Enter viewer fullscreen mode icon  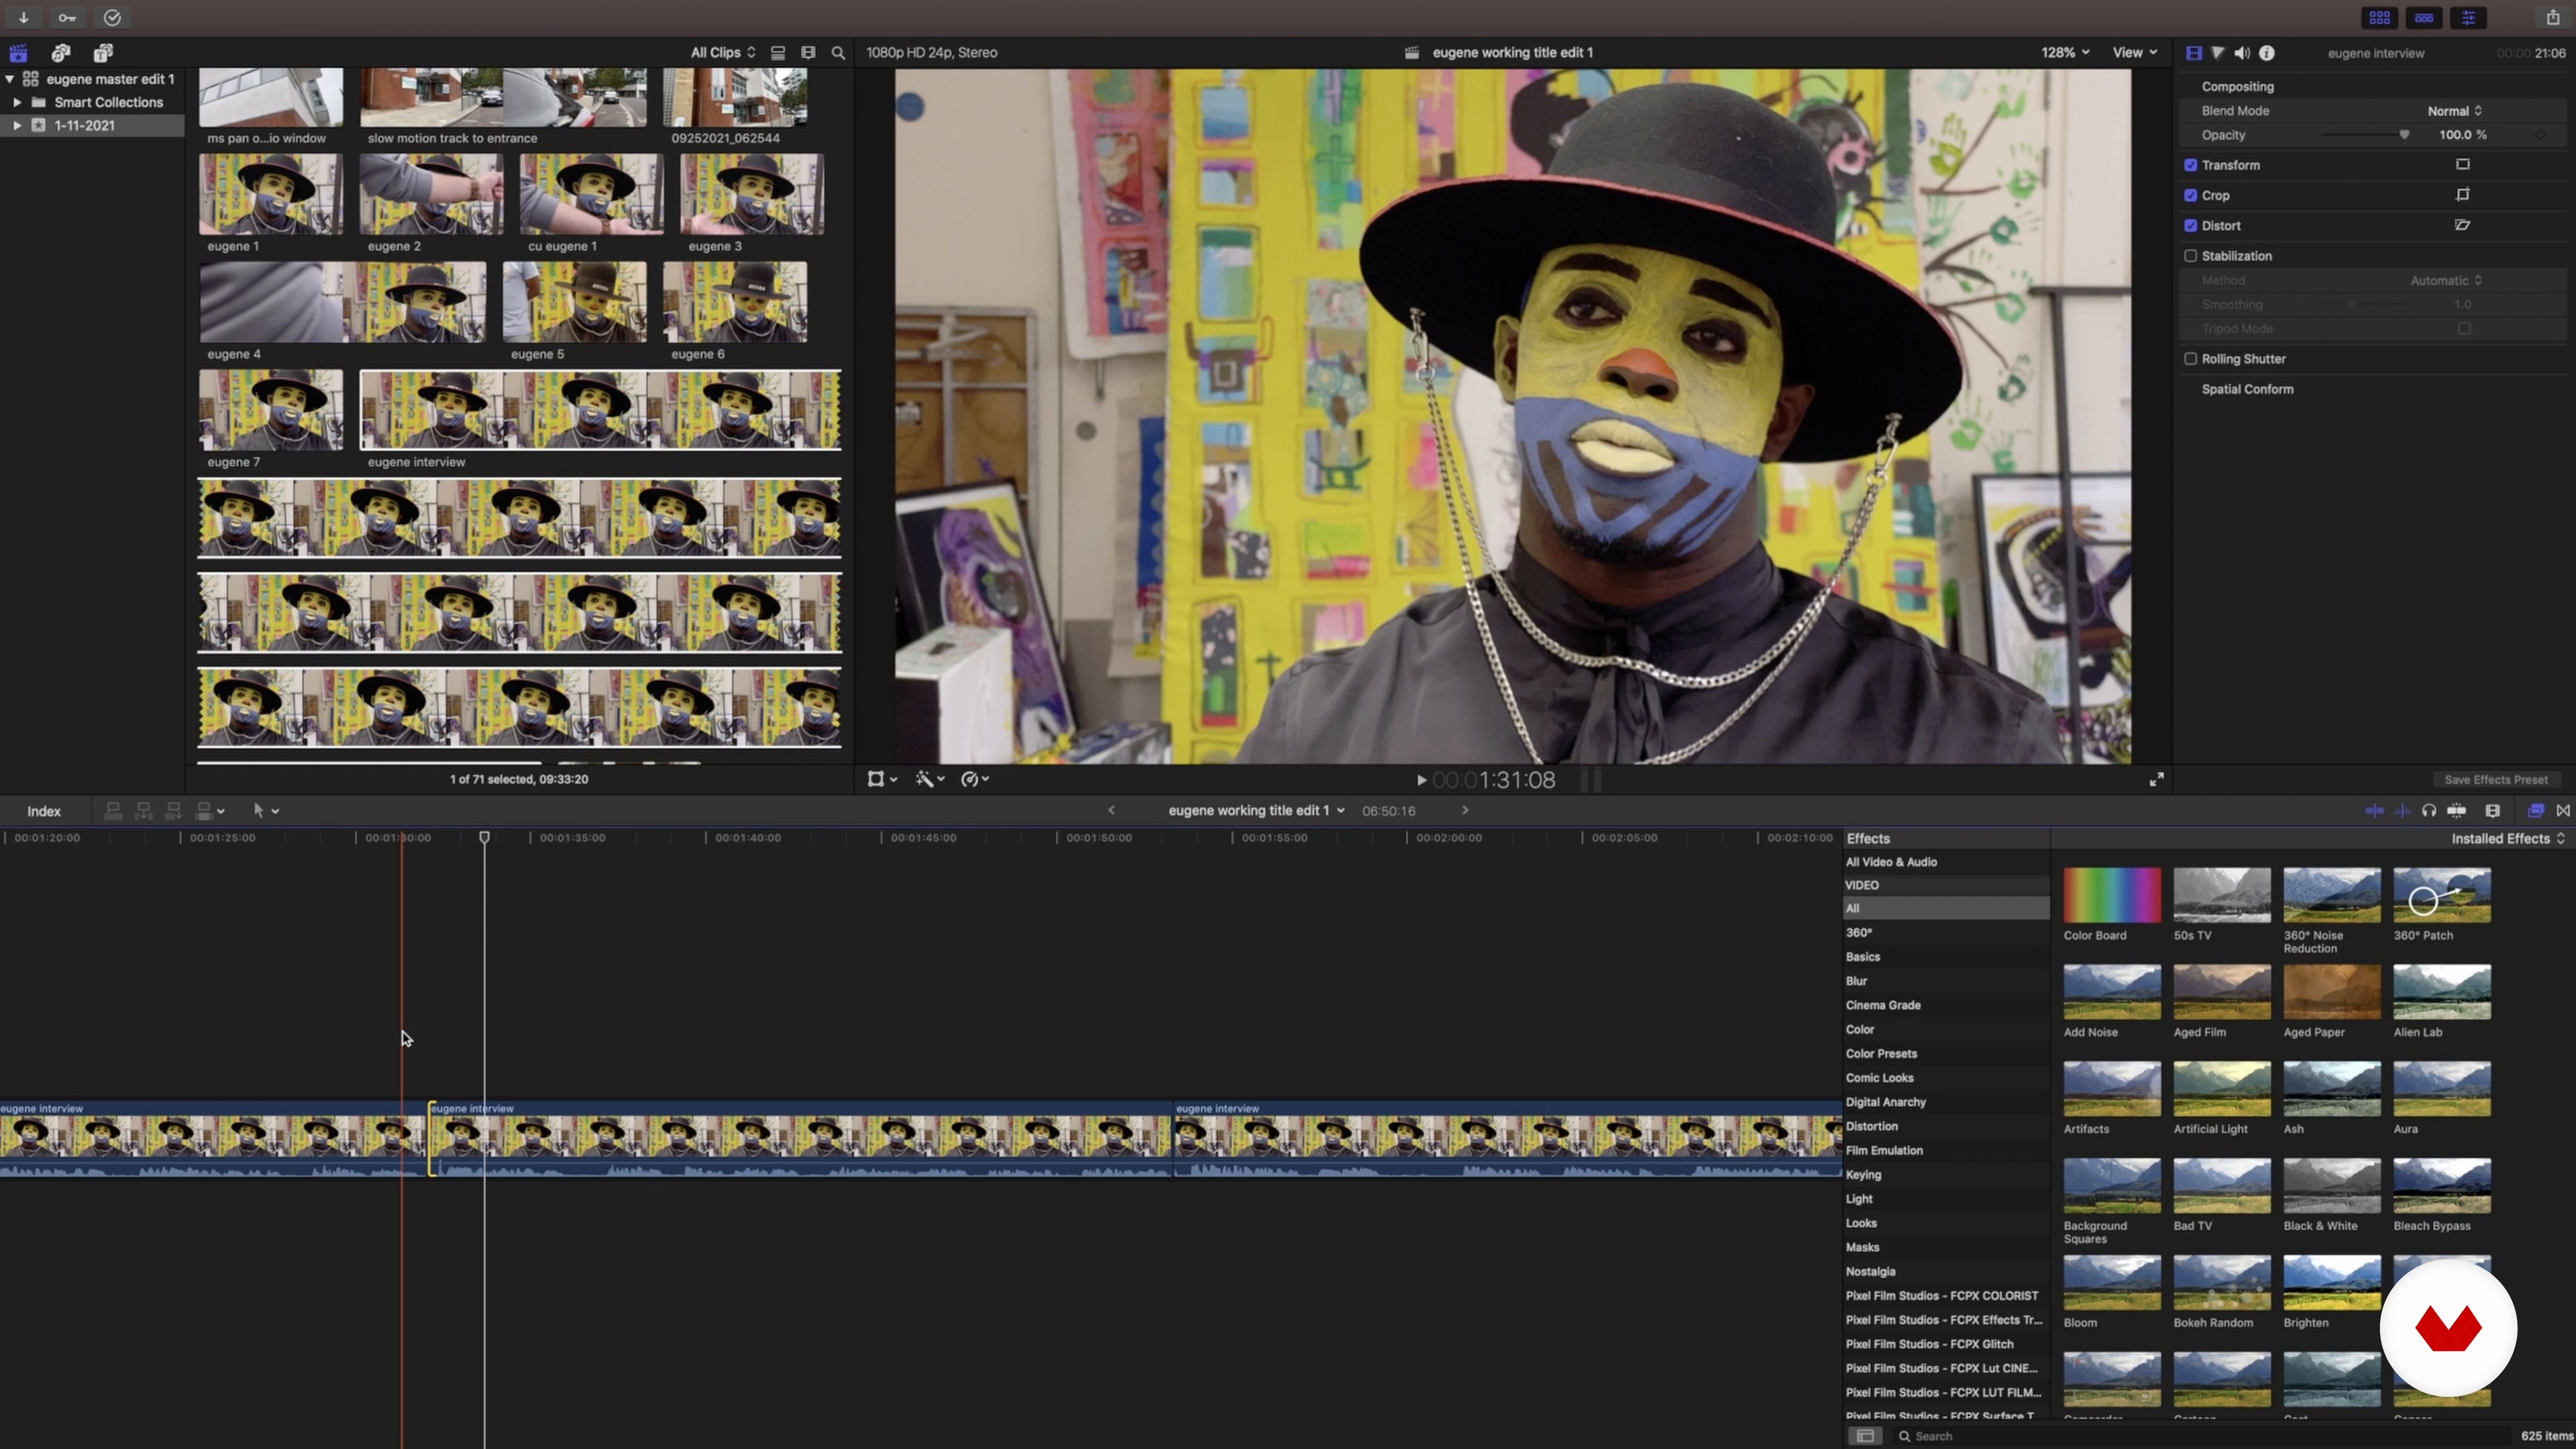pyautogui.click(x=2157, y=780)
